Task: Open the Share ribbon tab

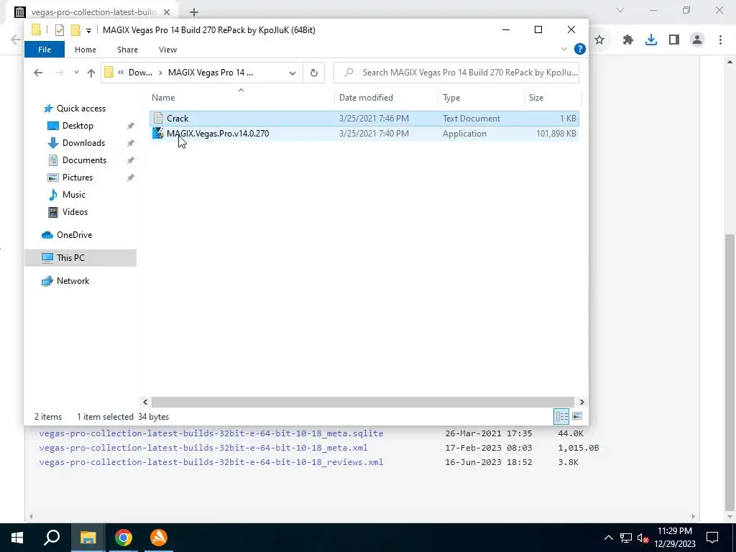Action: click(128, 50)
